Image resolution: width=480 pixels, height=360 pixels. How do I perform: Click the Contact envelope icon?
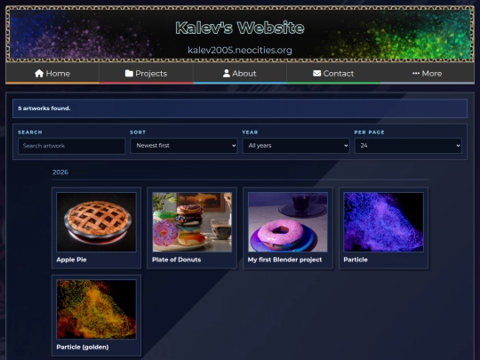(x=316, y=74)
